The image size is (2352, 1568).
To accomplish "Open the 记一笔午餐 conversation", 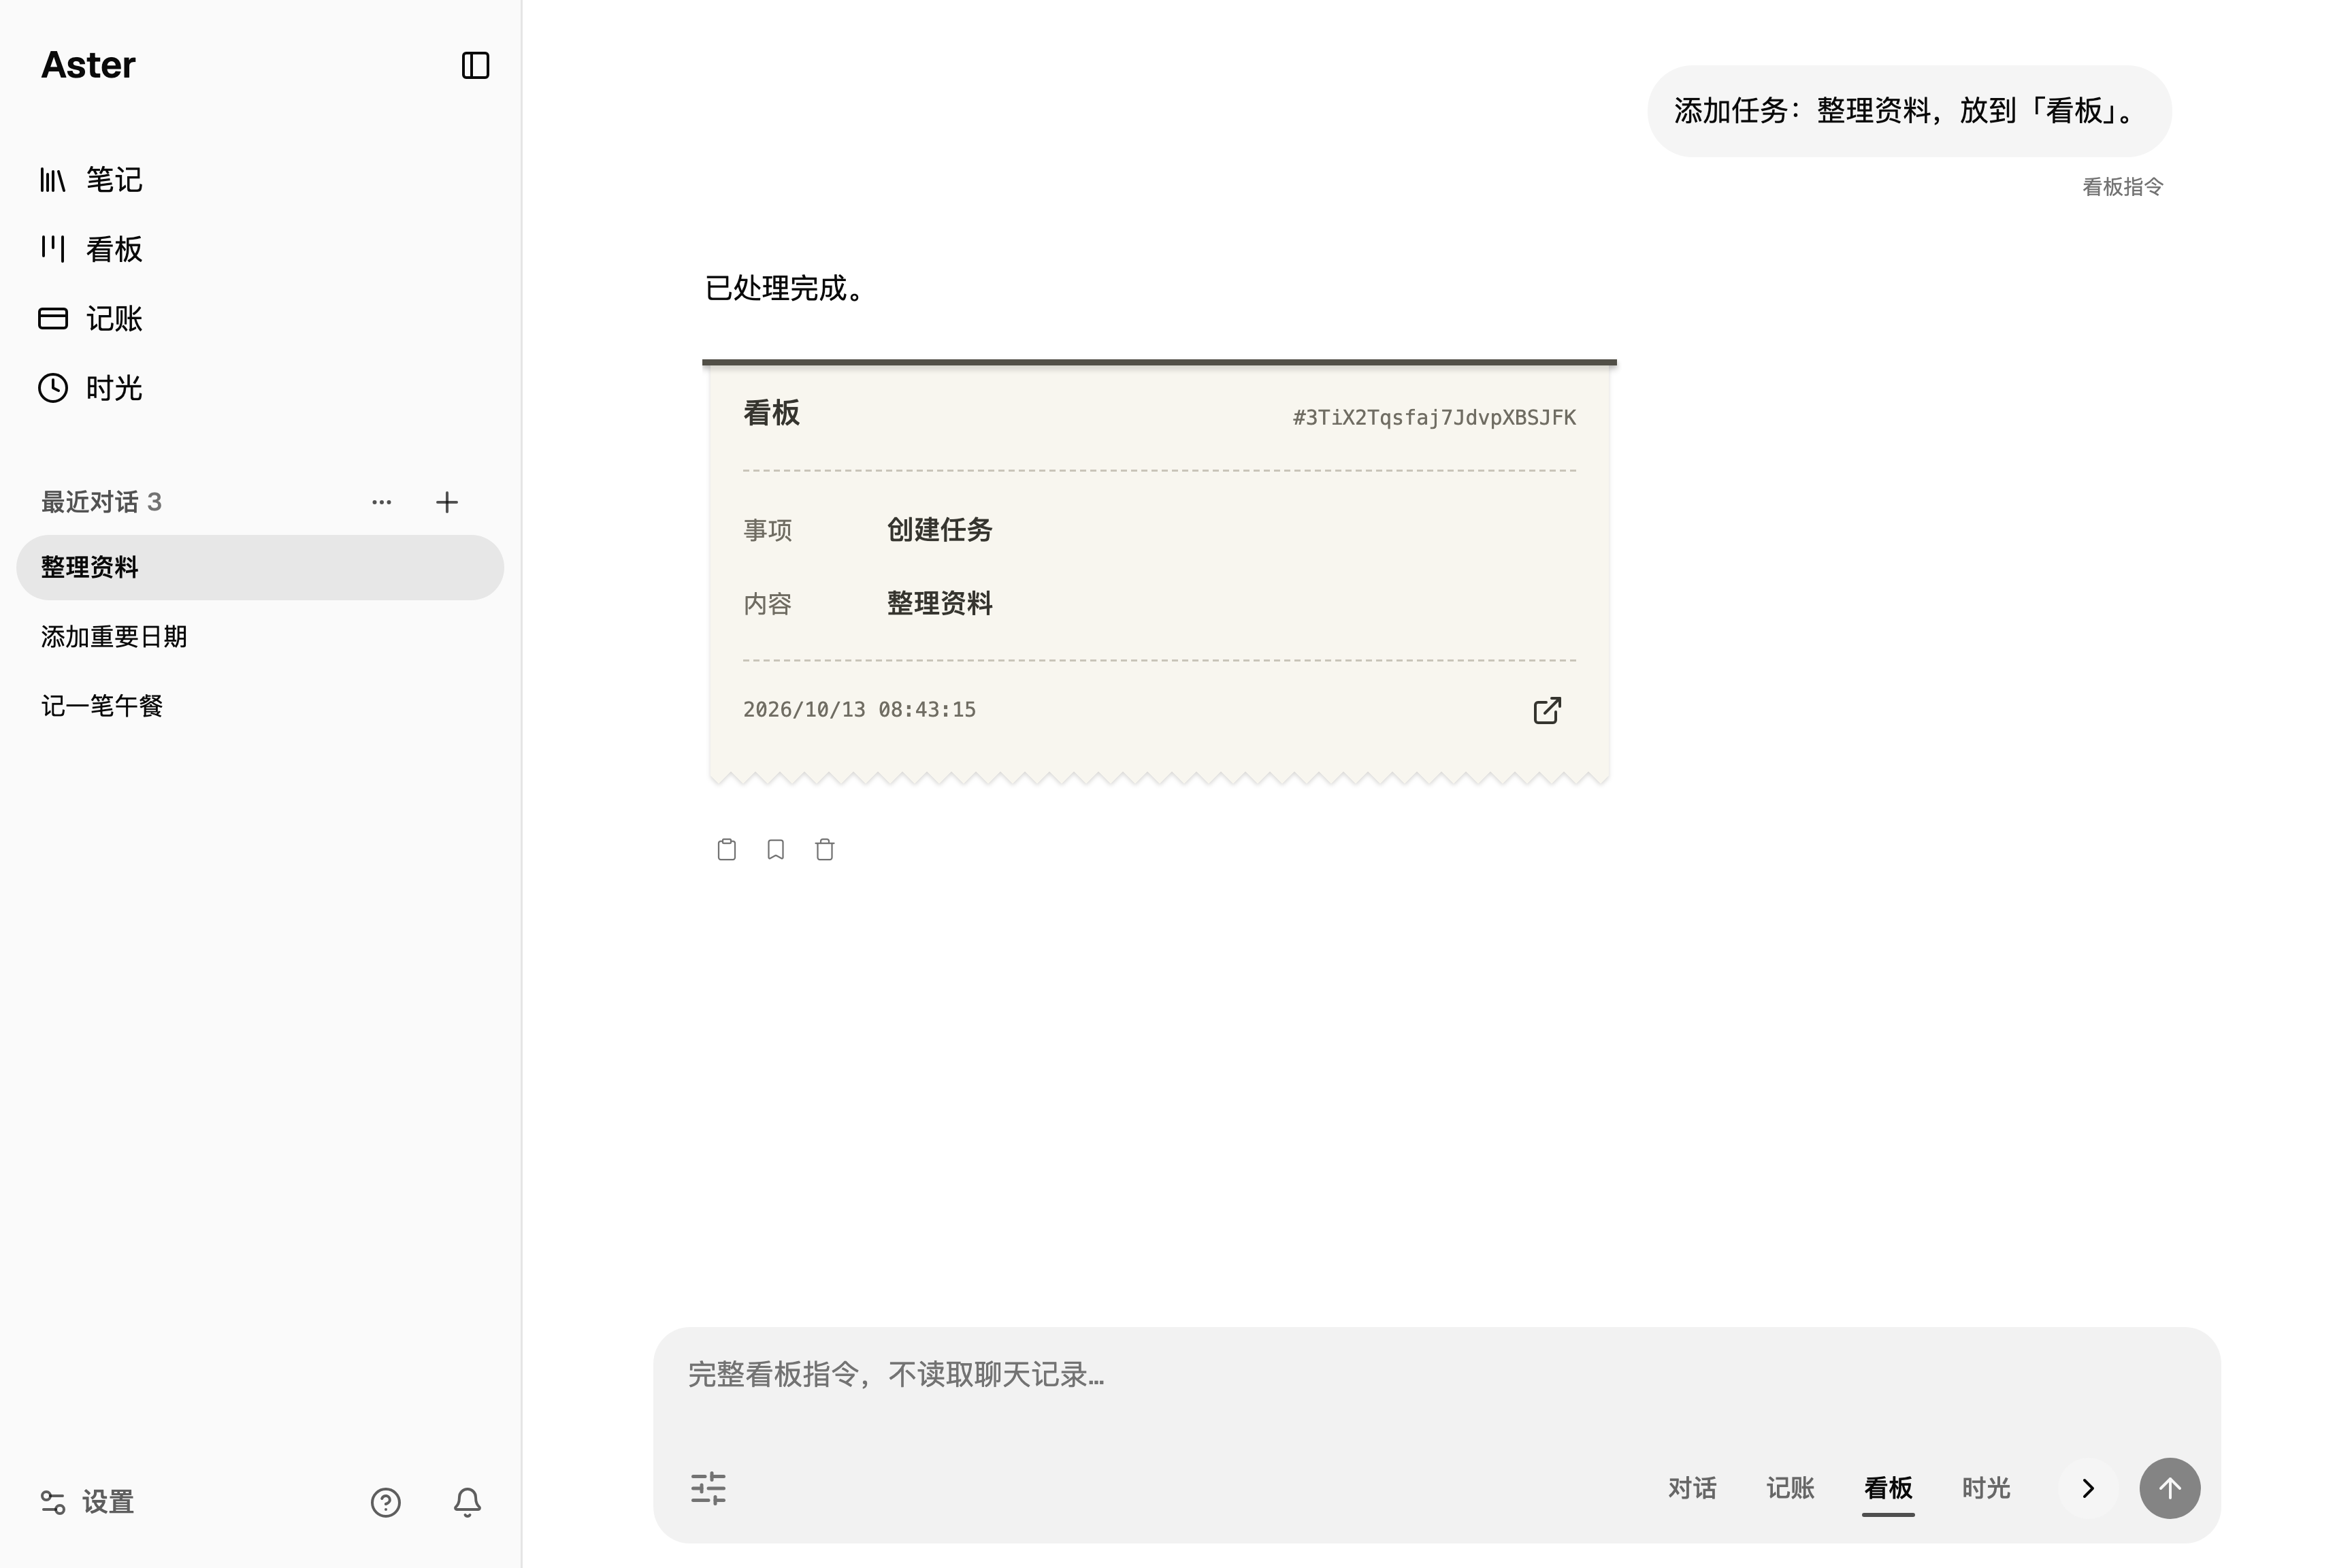I will (260, 706).
